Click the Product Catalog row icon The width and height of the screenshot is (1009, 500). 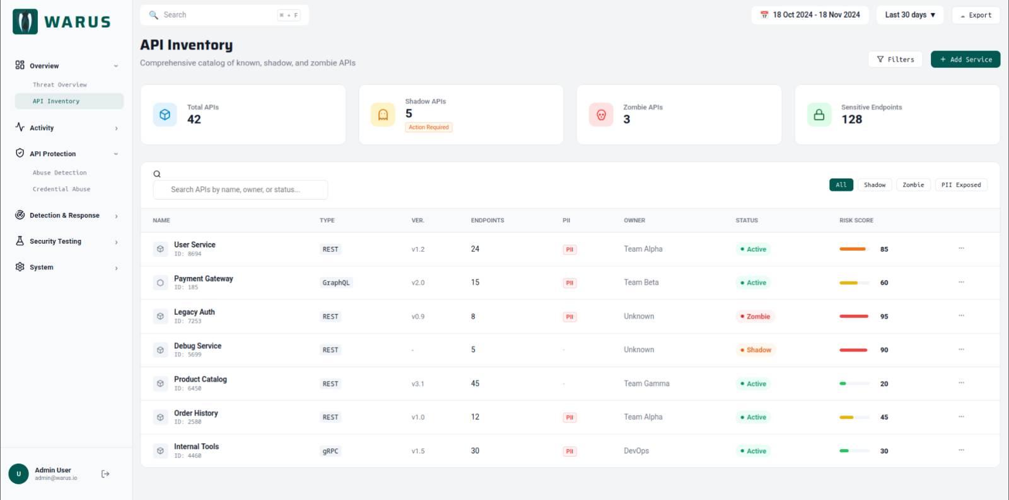pyautogui.click(x=160, y=384)
